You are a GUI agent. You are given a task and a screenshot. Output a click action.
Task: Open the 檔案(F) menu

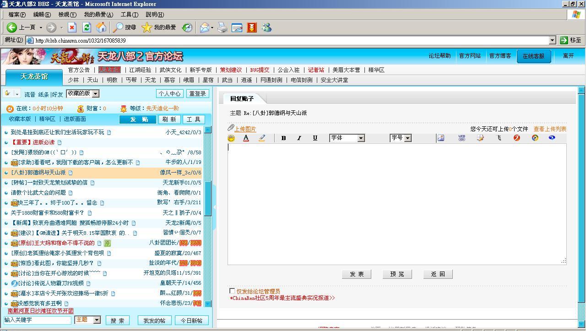17,15
